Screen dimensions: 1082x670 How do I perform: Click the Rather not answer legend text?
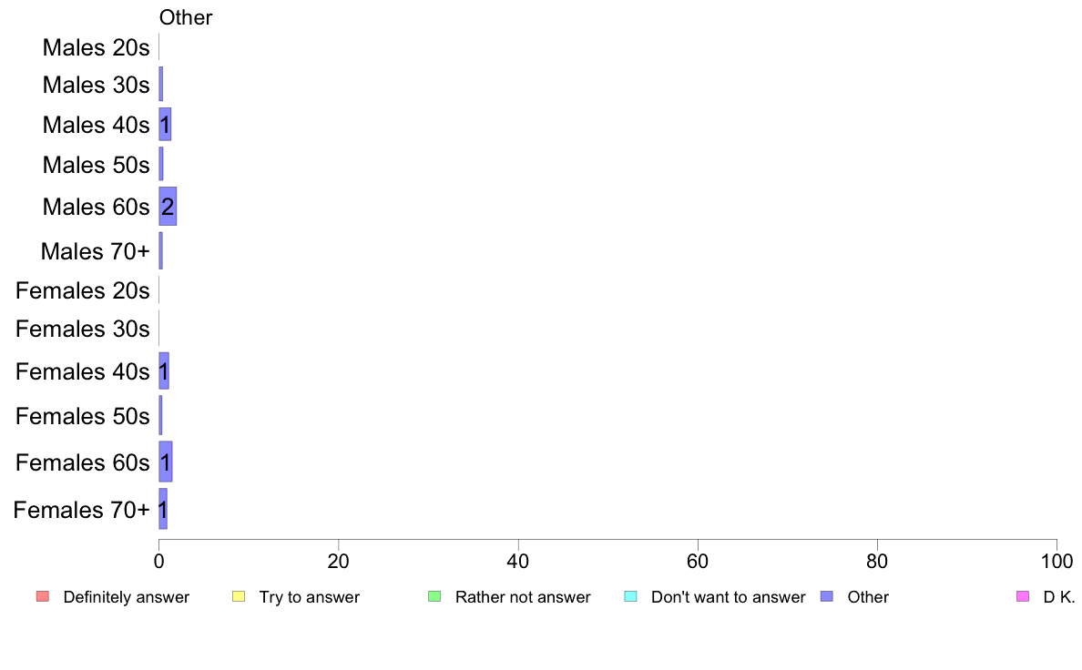click(x=523, y=597)
